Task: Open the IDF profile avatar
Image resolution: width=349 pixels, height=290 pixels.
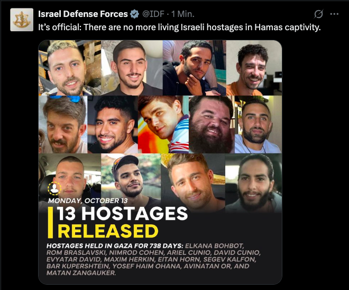Action: (22, 20)
